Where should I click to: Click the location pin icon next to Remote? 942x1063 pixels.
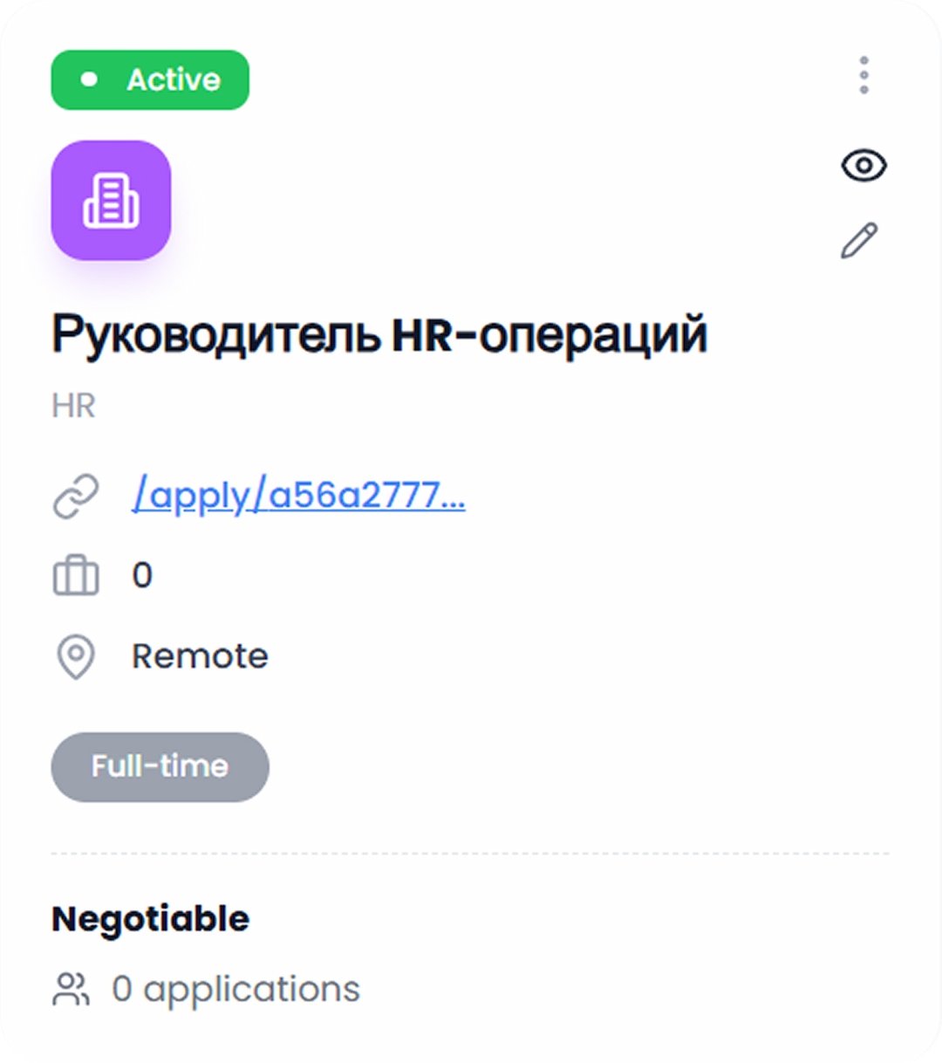click(x=76, y=655)
